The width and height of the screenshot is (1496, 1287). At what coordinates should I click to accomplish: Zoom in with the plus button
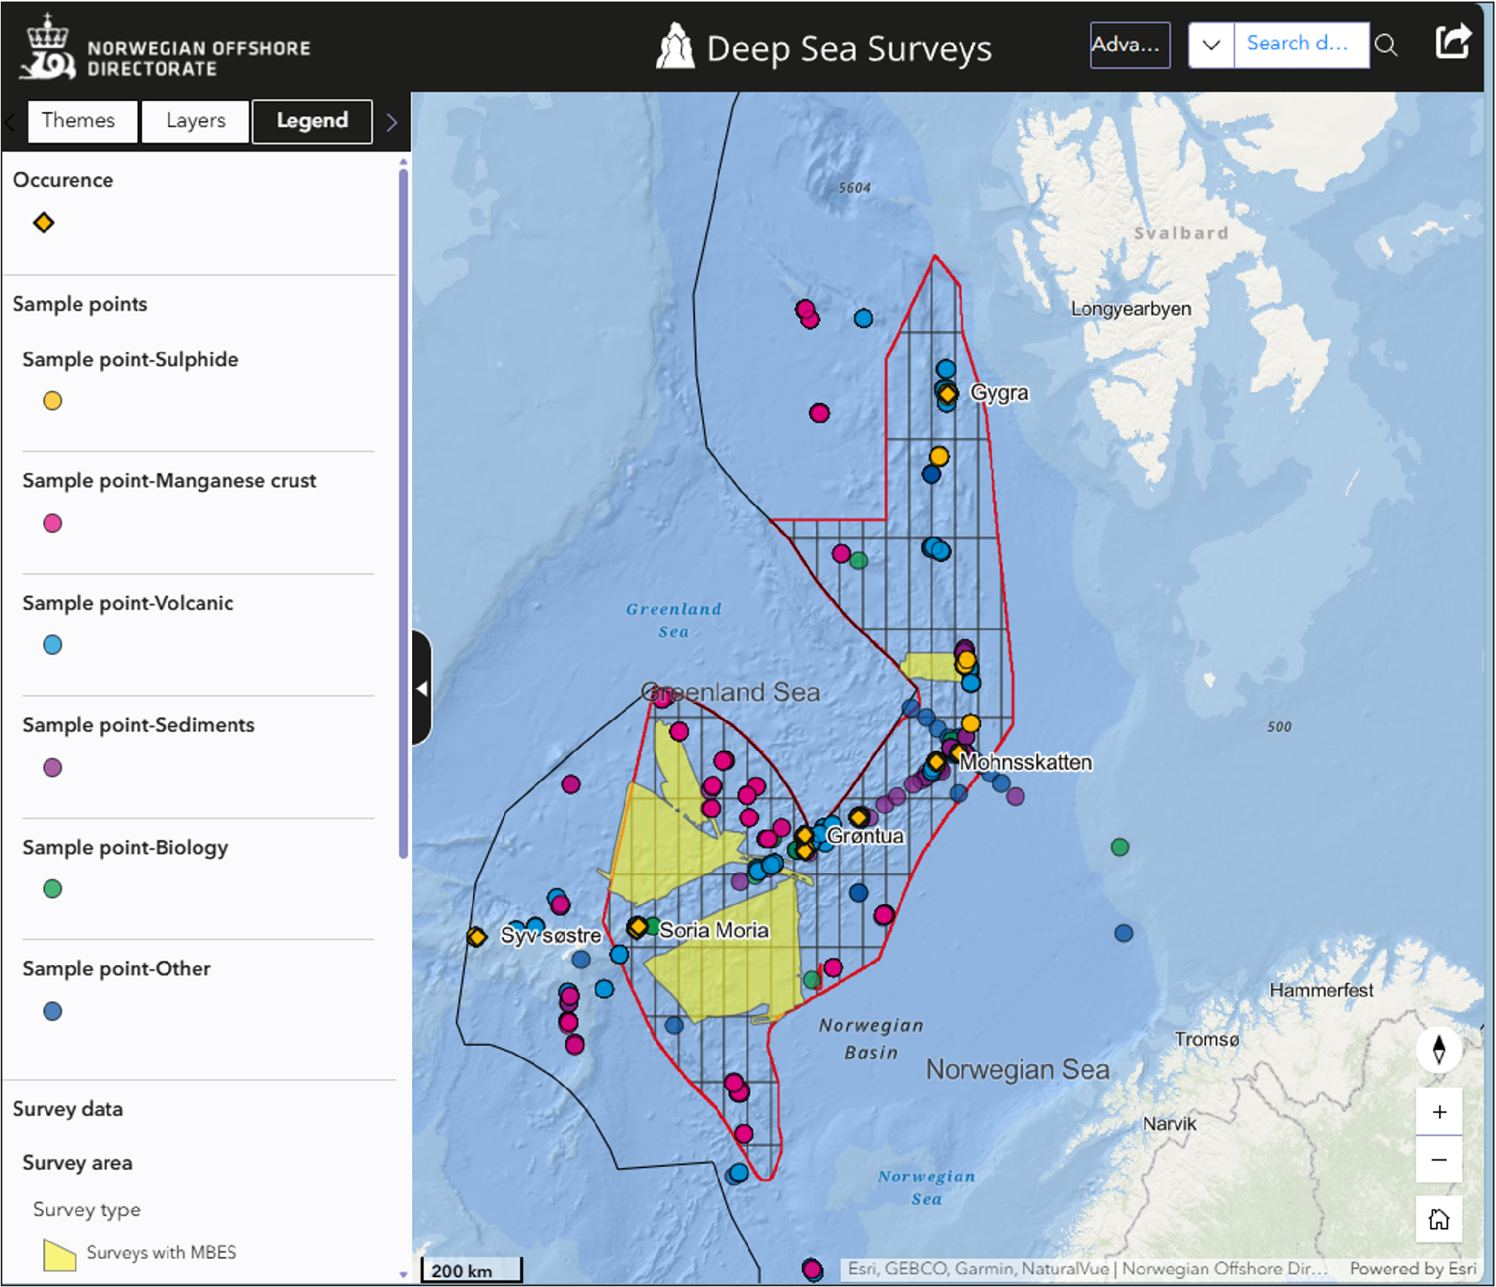pos(1438,1112)
